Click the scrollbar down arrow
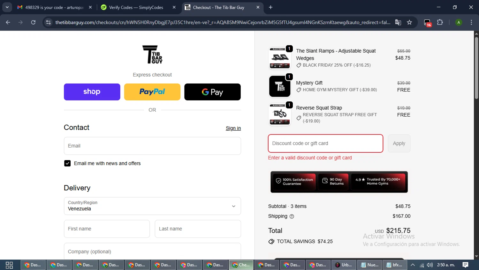The image size is (479, 270). [x=476, y=256]
